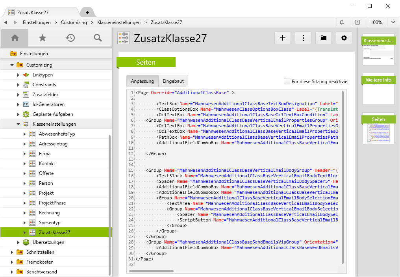Select Rechnung in the class tree

coord(49,213)
